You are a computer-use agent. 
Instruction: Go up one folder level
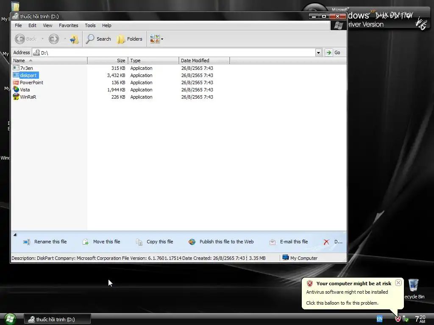click(74, 39)
